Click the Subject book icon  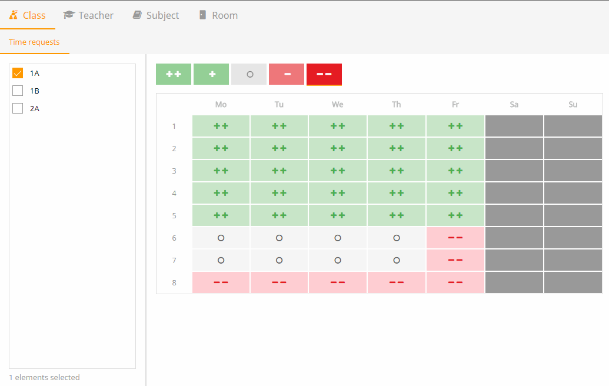(137, 15)
